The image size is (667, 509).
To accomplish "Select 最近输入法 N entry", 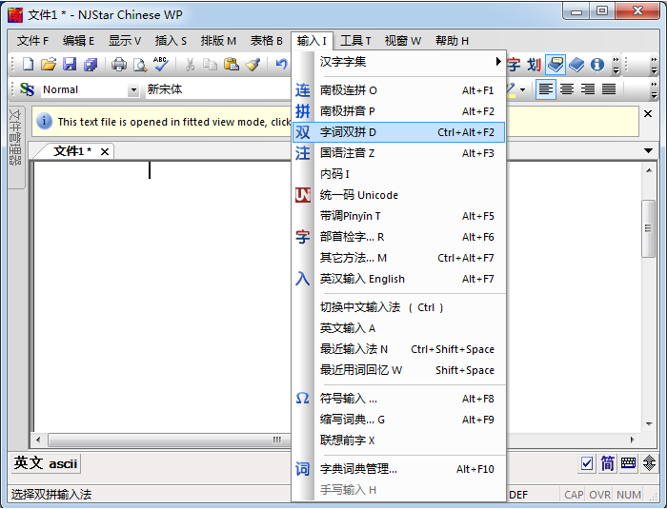I will pyautogui.click(x=398, y=349).
